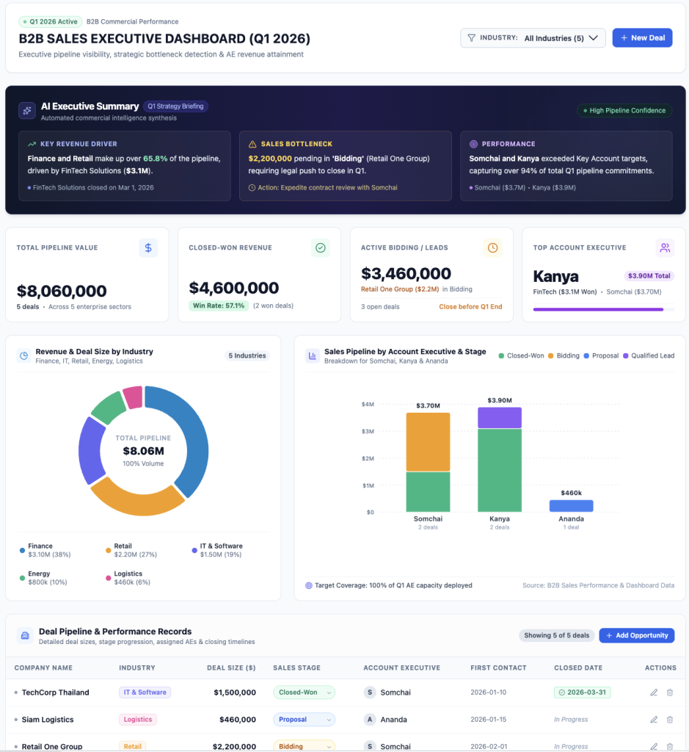Click the S avatar in TechCorp Thailand row

pos(369,693)
